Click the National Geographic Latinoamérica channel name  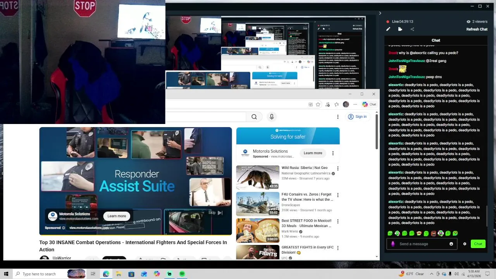point(306,173)
